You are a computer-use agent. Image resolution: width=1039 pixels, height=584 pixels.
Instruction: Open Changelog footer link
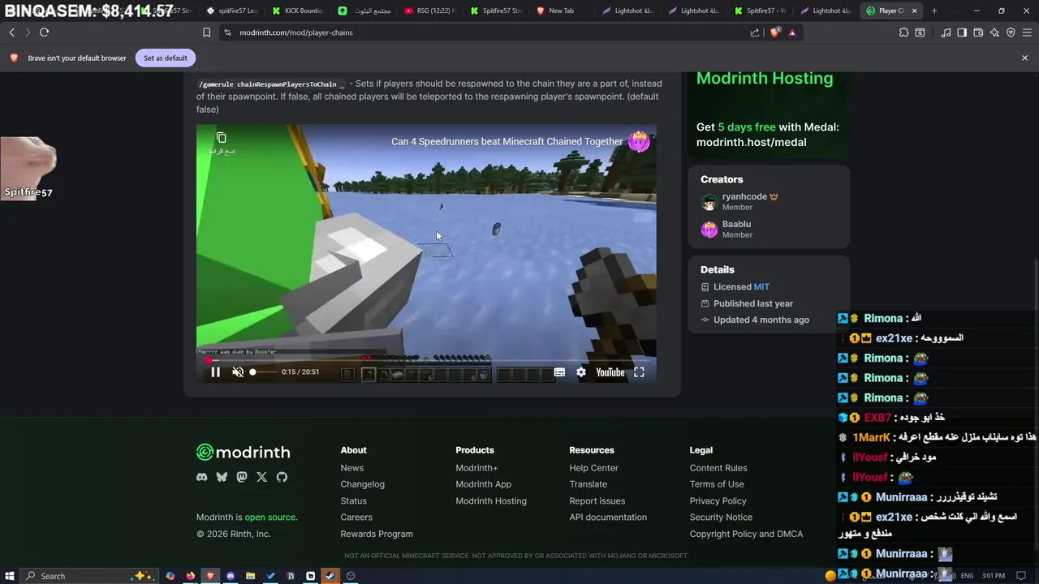[x=363, y=484]
